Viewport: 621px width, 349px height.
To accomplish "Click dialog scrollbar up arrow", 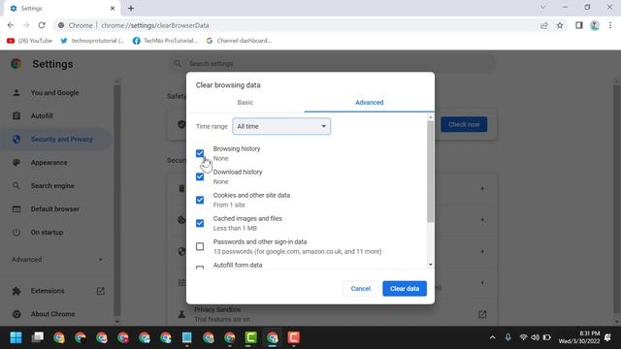I will pos(431,117).
